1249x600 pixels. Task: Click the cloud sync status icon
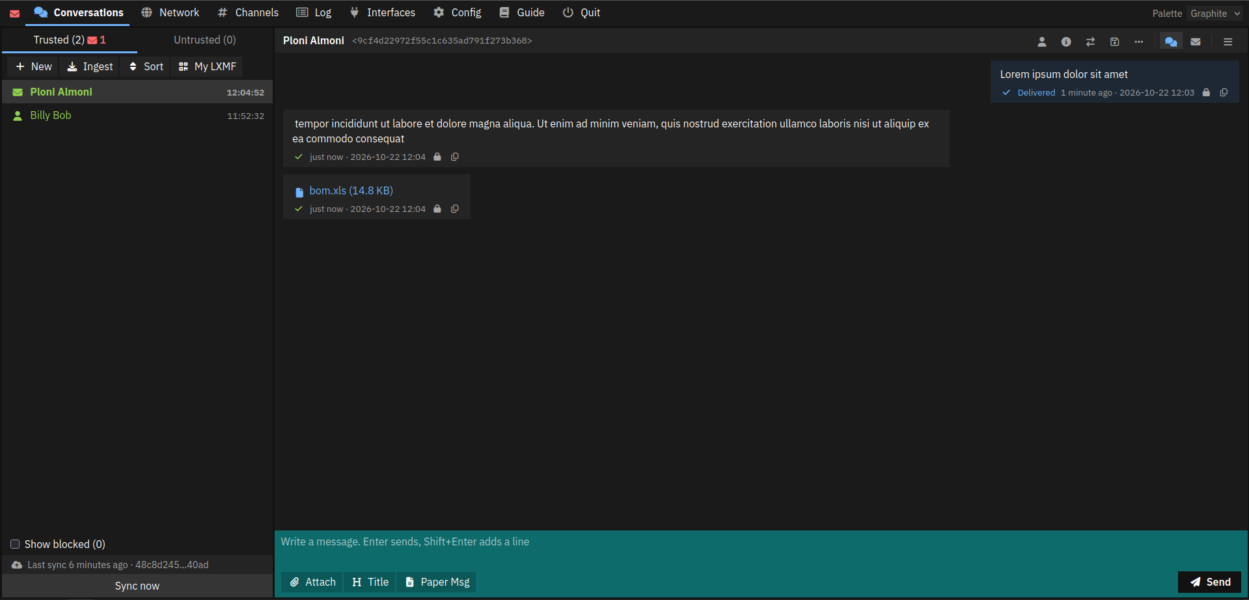17,565
